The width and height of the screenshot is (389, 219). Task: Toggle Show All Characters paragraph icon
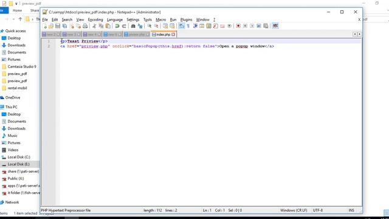click(188, 26)
